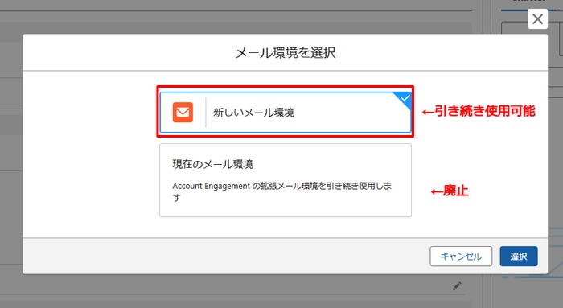Click the メール環境を選択 dialog title

point(286,53)
